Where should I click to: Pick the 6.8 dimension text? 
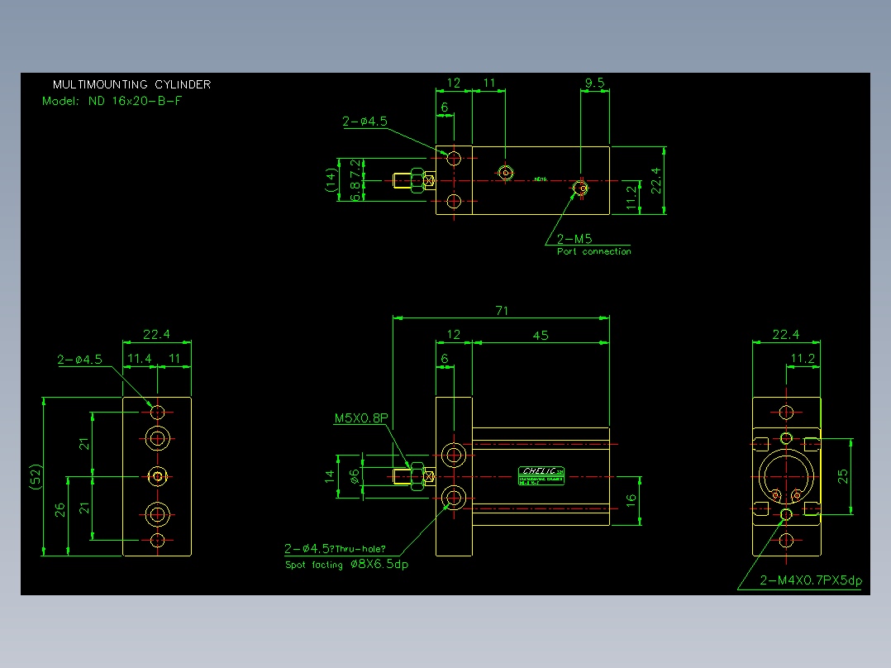[x=355, y=192]
